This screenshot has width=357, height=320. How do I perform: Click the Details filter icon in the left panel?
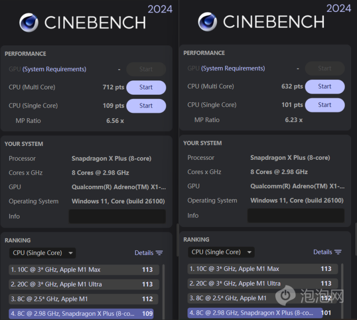click(x=159, y=253)
